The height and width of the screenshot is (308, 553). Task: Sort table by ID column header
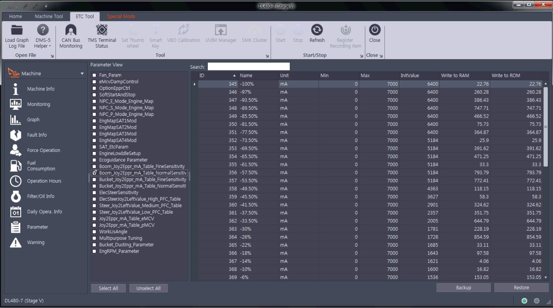tap(217, 76)
